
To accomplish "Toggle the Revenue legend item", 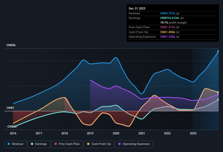I will (16, 144).
